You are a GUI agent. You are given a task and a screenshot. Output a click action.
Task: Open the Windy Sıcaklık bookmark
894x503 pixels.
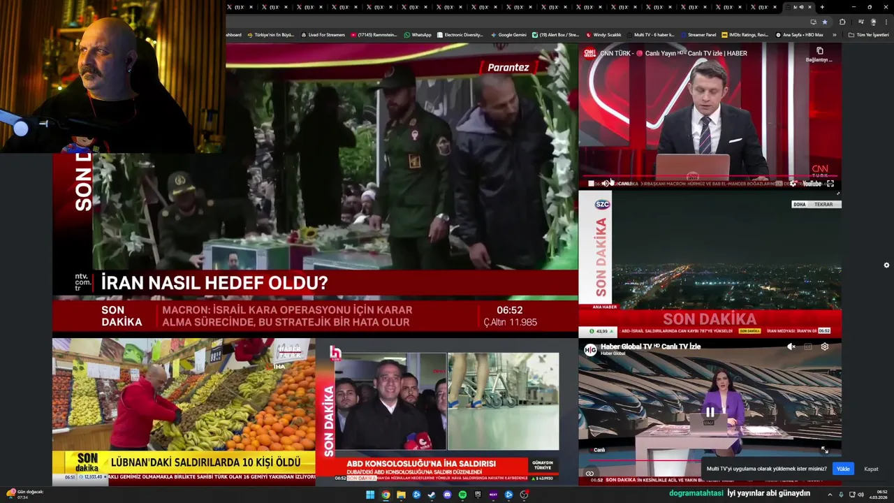point(603,34)
